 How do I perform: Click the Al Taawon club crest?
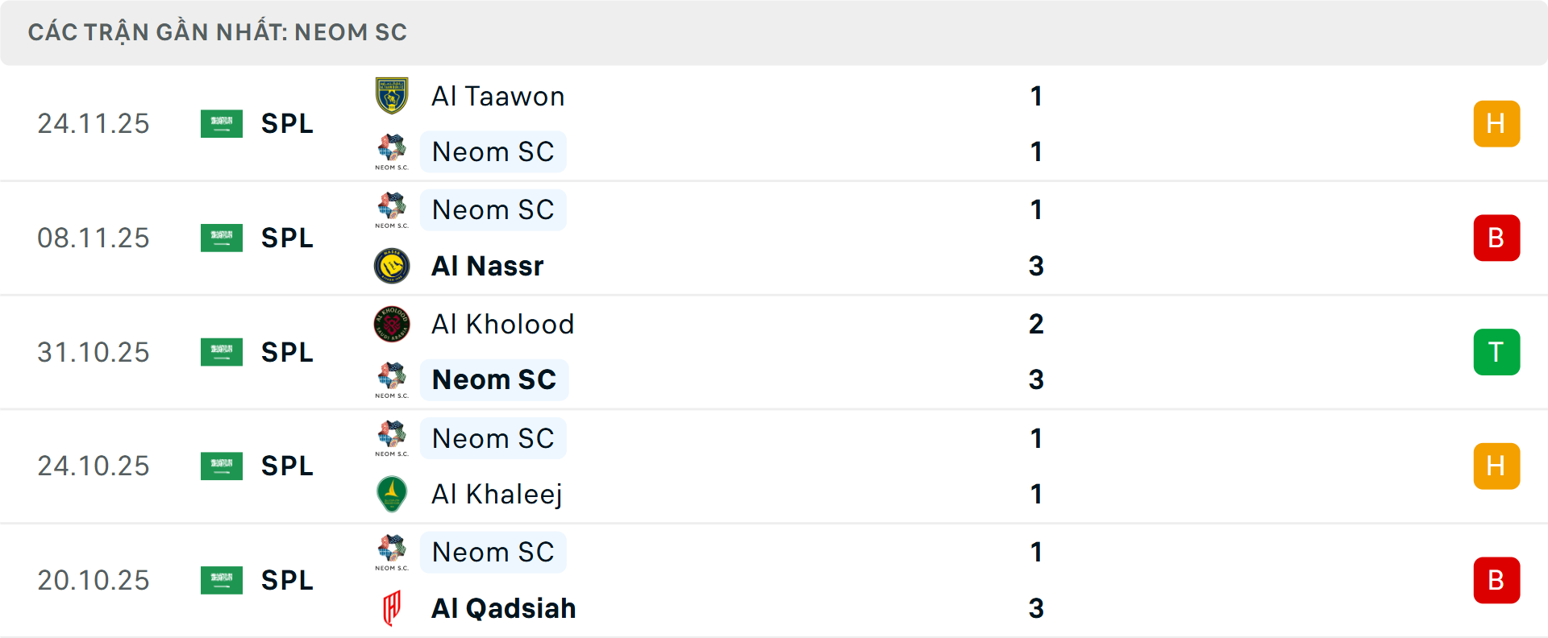[392, 96]
